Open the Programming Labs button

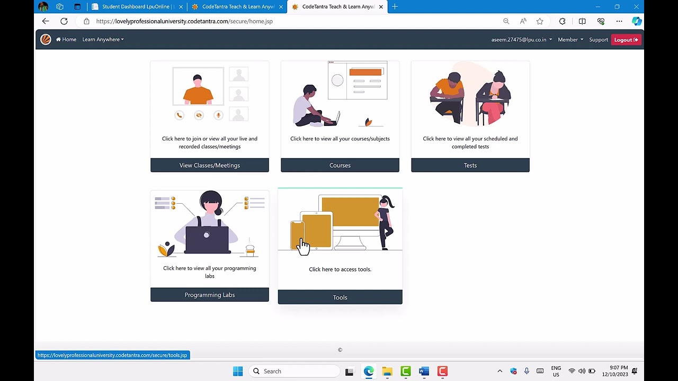210,295
